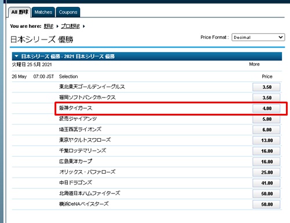The width and height of the screenshot is (290, 223).
Task: Click the More column label
Action: [254, 64]
